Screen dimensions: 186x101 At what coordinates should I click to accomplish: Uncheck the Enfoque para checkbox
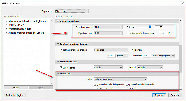(61, 68)
